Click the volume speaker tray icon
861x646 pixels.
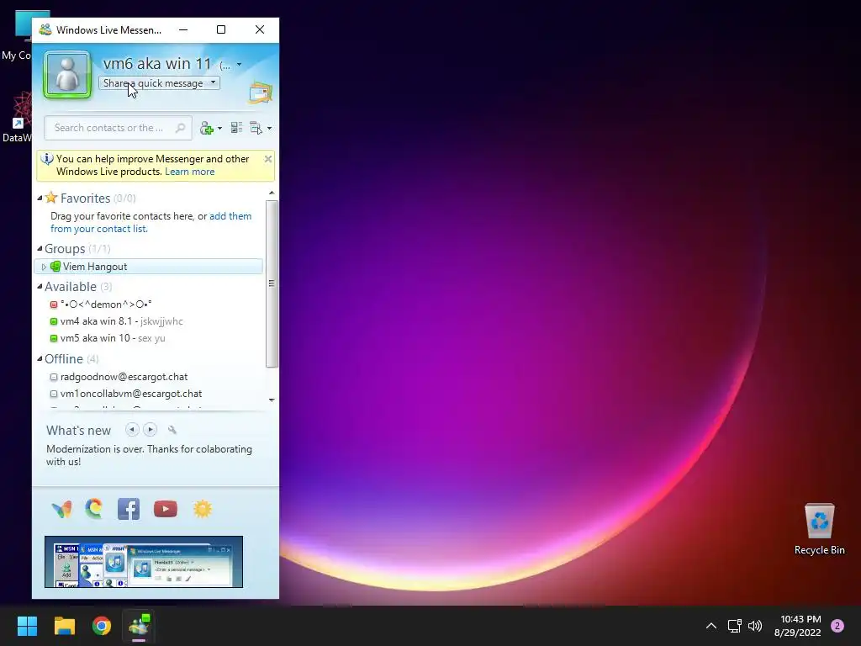pos(755,626)
